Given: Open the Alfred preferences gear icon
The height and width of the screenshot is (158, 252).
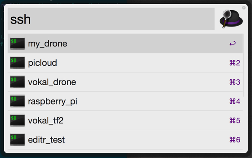Looking at the screenshot, I should pos(244,8).
